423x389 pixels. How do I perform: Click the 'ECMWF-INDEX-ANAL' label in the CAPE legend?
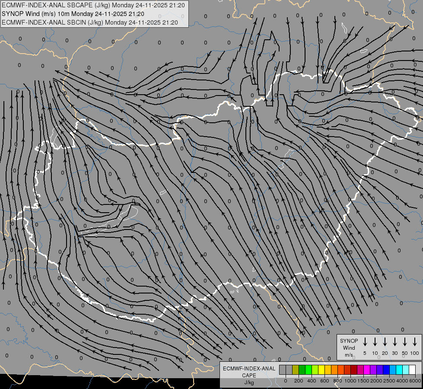point(249,369)
